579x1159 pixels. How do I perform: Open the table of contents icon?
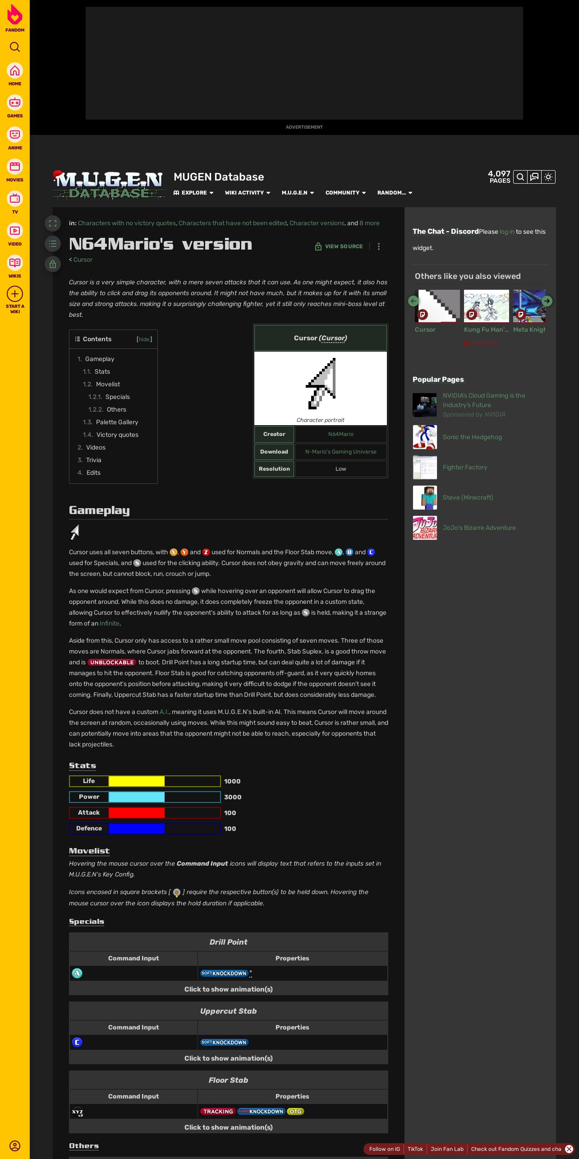(53, 244)
